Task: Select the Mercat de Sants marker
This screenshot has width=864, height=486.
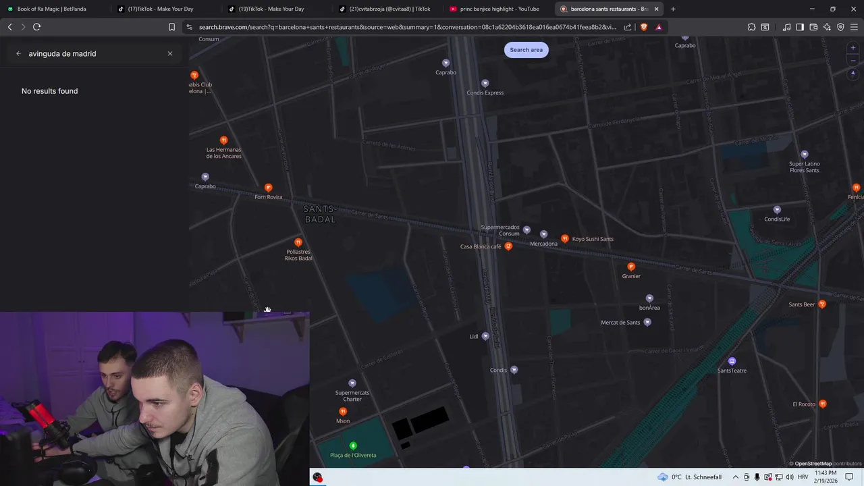Action: [647, 323]
